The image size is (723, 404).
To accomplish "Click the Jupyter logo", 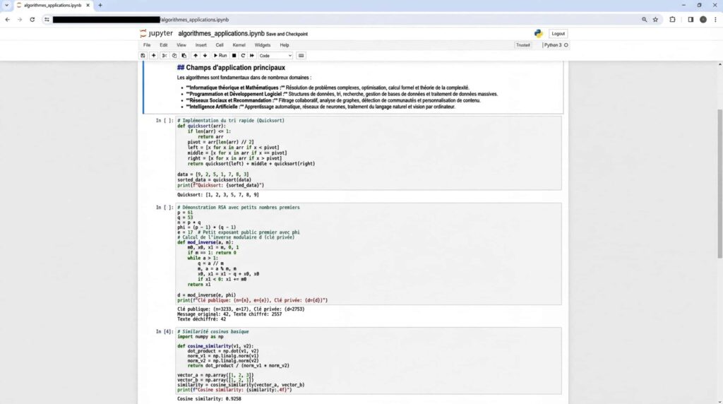I will click(156, 34).
